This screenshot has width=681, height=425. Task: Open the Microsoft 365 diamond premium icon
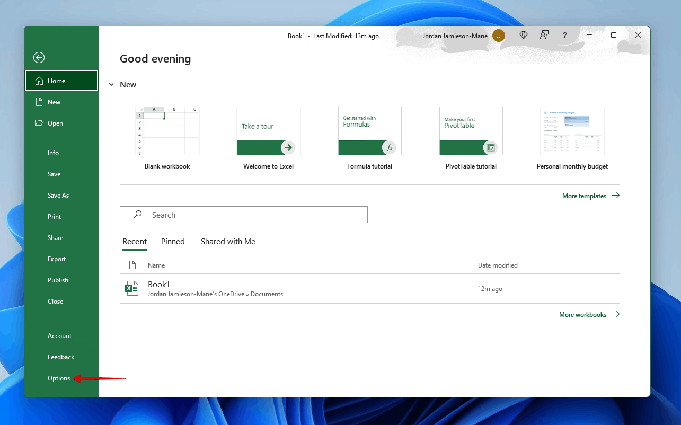[524, 36]
